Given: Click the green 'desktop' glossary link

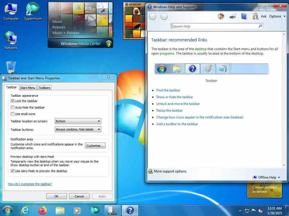Looking at the screenshot, I should tap(201, 49).
